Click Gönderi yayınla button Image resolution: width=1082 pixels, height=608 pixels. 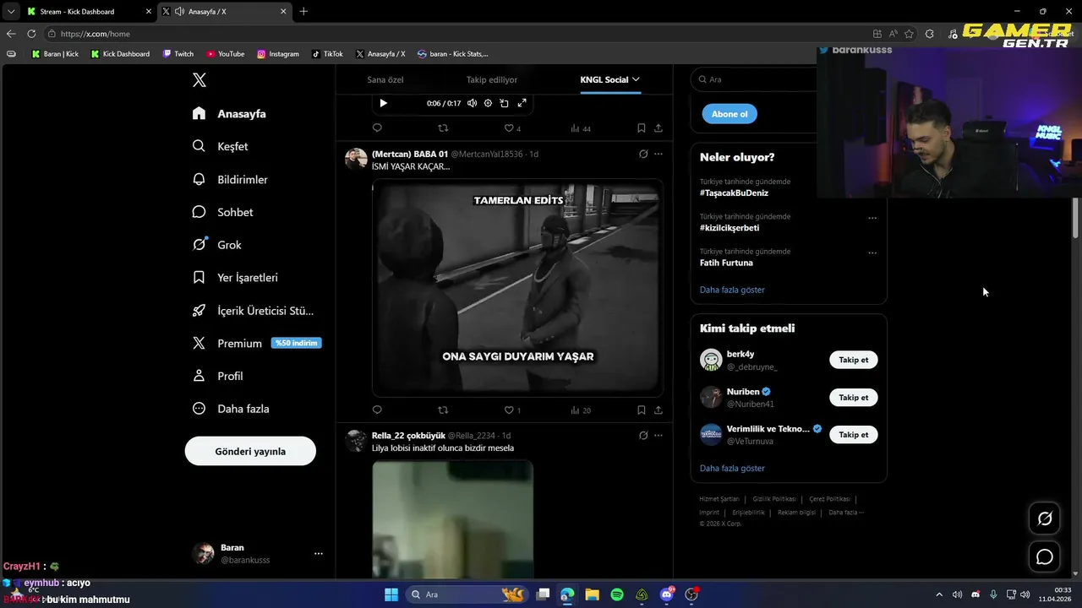coord(250,451)
